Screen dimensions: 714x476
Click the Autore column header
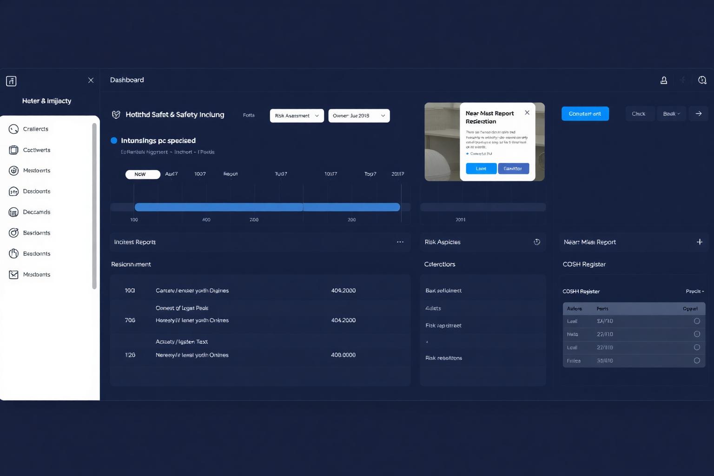[x=575, y=309]
